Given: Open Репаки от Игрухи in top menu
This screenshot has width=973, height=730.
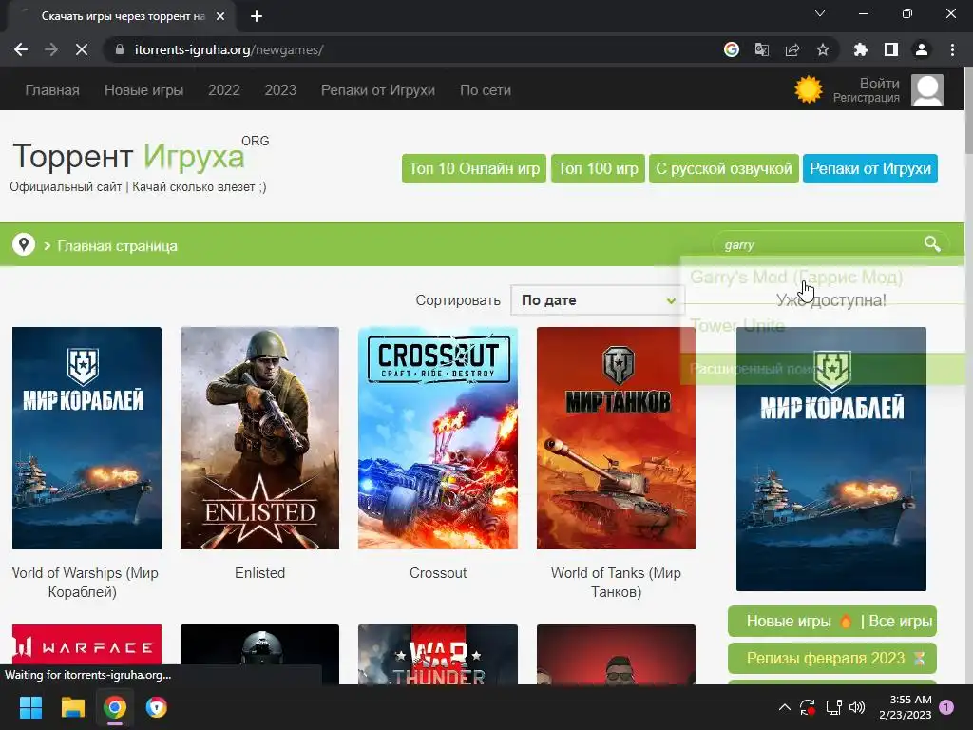Looking at the screenshot, I should [x=378, y=90].
